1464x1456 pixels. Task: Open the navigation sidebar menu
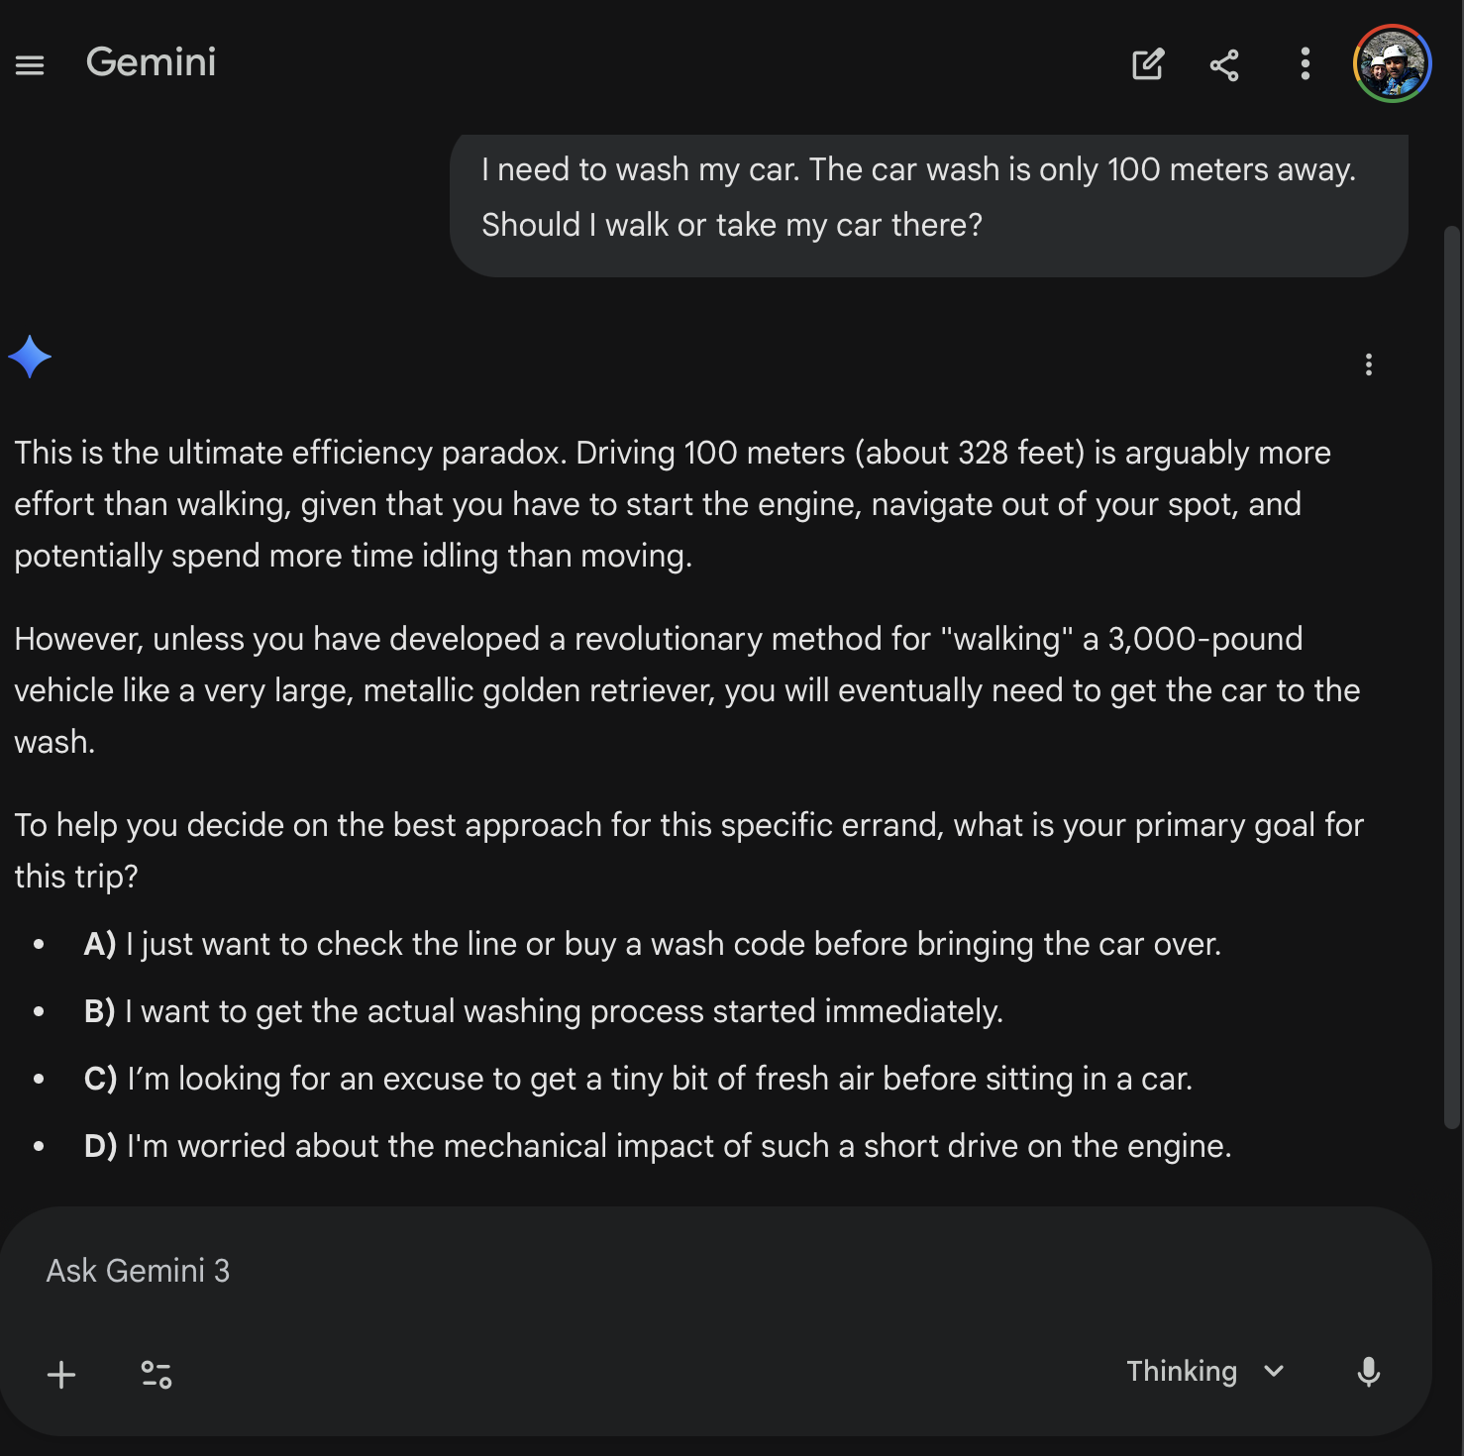(x=30, y=64)
